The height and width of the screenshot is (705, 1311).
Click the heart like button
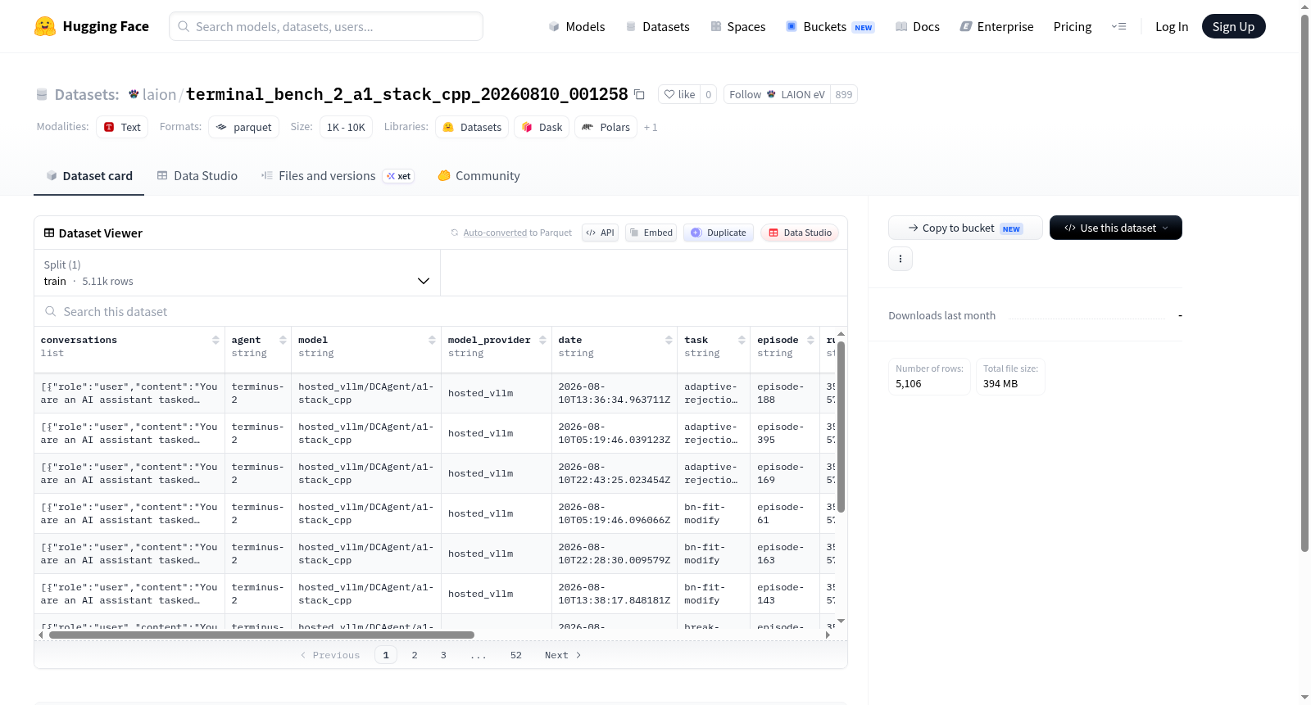tap(679, 94)
